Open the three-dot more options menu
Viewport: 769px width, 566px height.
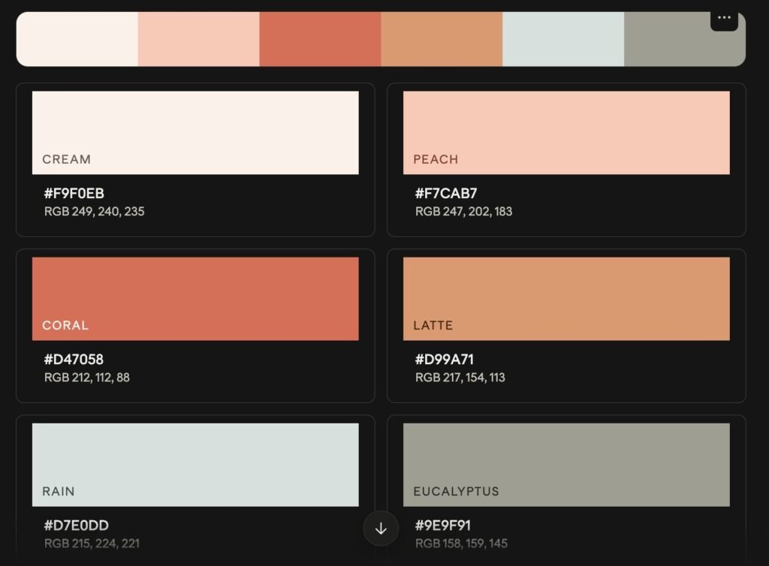pyautogui.click(x=724, y=19)
